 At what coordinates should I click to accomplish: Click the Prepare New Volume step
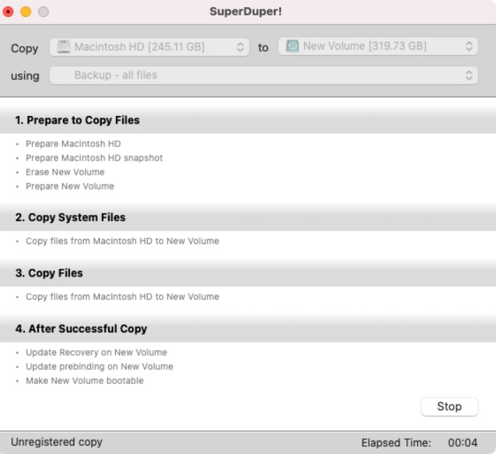coord(69,186)
